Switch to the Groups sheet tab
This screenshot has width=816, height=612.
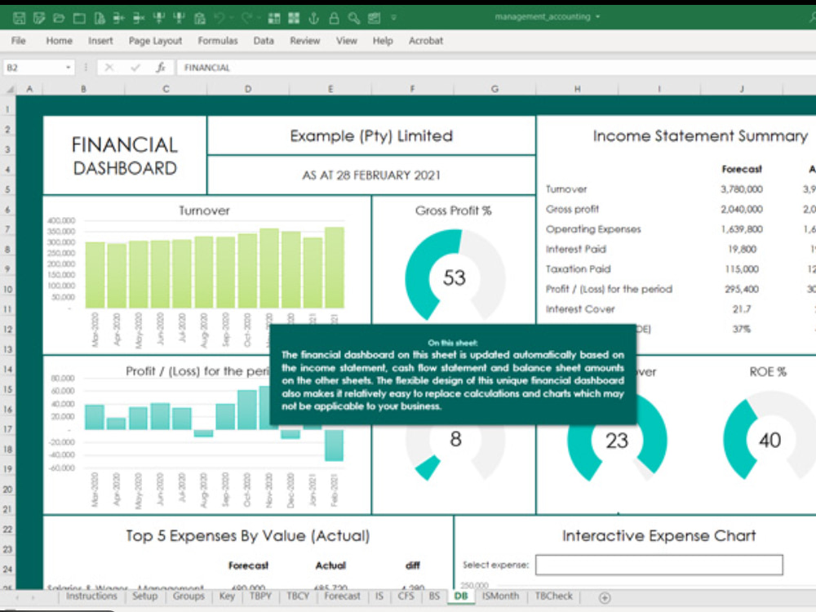[188, 596]
